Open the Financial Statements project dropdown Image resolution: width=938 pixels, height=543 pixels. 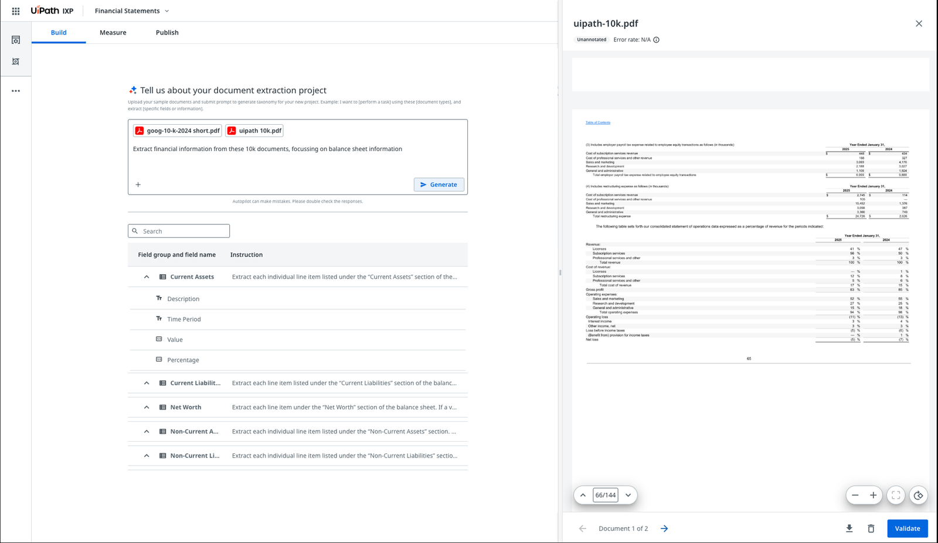pos(132,11)
